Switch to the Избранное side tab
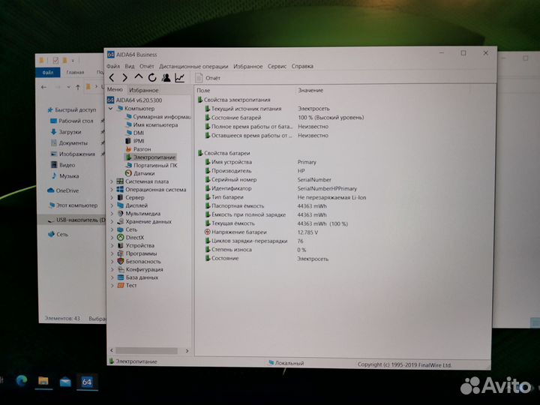 143,90
